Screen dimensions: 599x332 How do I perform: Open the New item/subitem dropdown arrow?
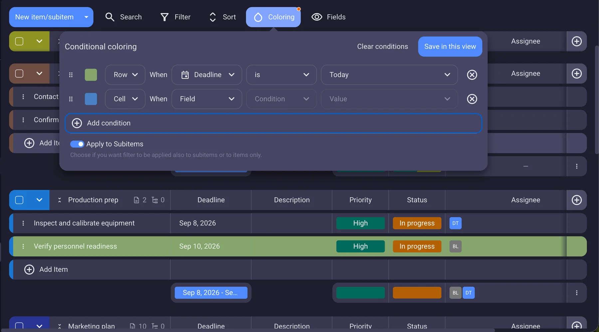coord(86,17)
